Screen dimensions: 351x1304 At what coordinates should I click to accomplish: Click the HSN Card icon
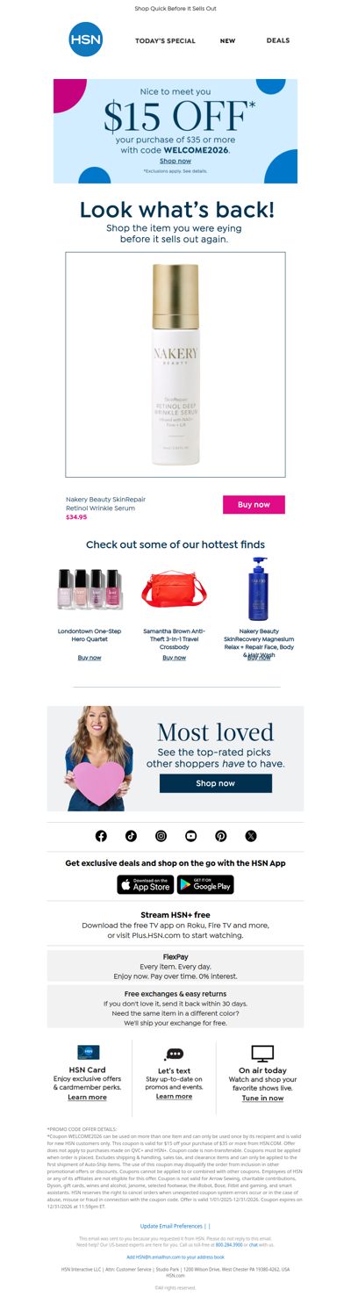tap(88, 1052)
